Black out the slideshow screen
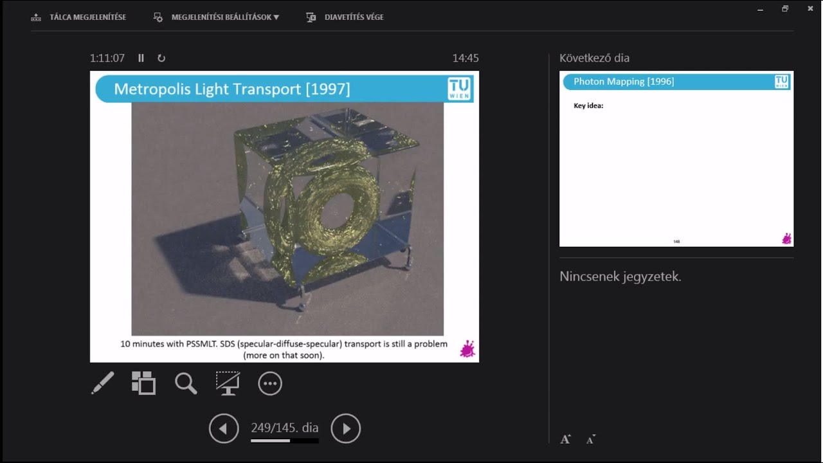The width and height of the screenshot is (823, 463). point(228,383)
